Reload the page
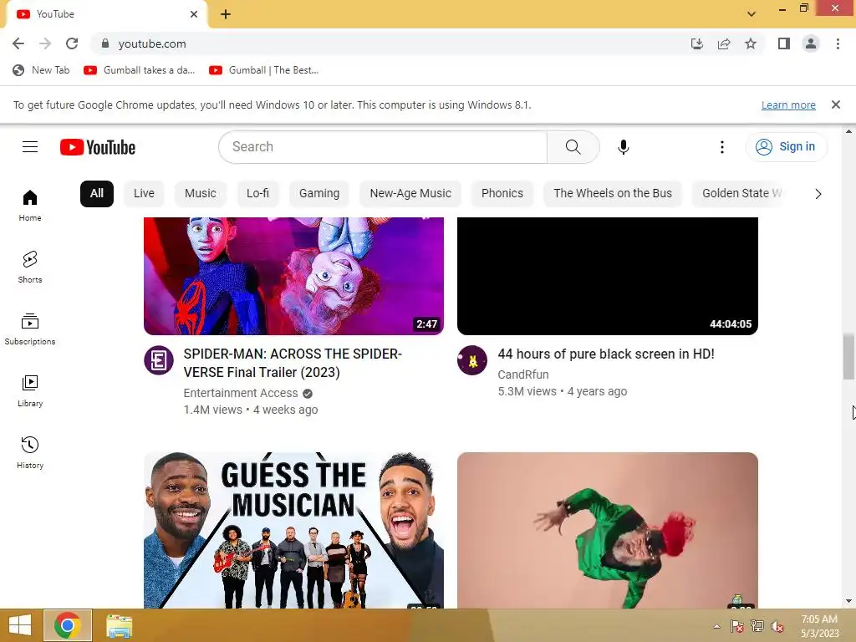Image resolution: width=856 pixels, height=642 pixels. [72, 43]
